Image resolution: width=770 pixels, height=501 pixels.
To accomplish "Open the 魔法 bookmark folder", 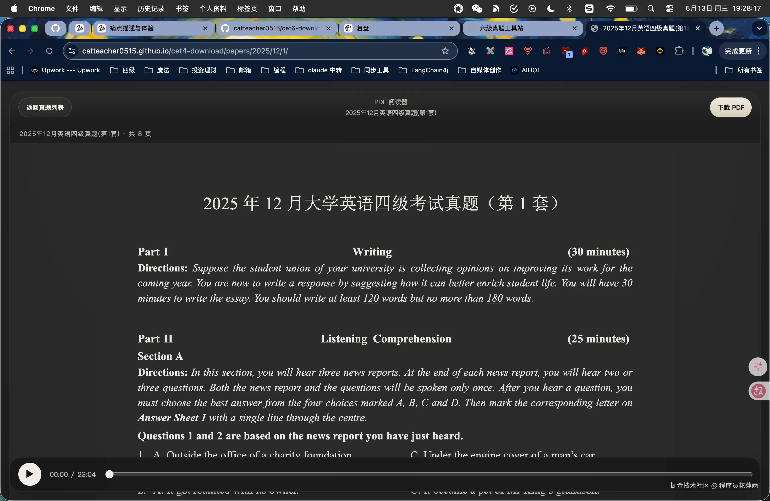I will (157, 70).
